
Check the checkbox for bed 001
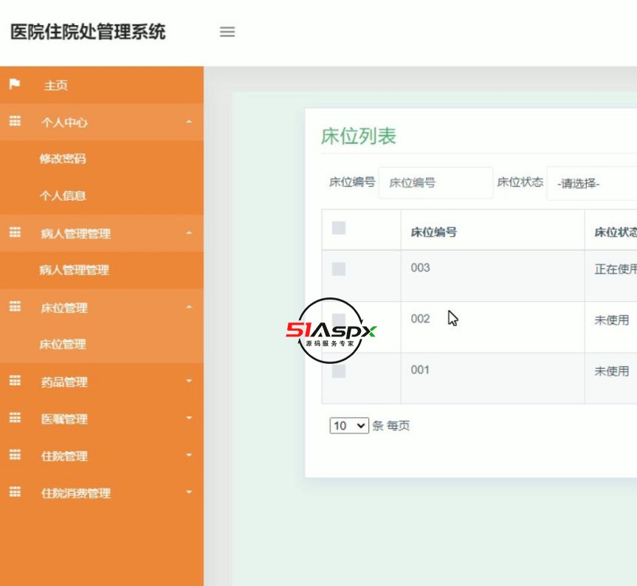click(x=341, y=370)
